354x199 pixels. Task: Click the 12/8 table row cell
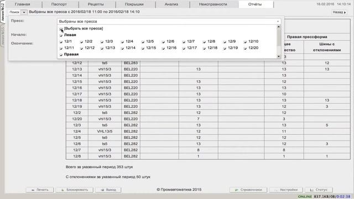pos(77,156)
